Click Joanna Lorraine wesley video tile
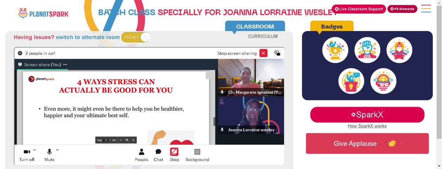Image resolution: width=442 pixels, height=169 pixels. pos(251,115)
